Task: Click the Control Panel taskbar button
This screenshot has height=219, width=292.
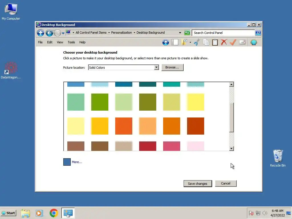Action: point(68,213)
